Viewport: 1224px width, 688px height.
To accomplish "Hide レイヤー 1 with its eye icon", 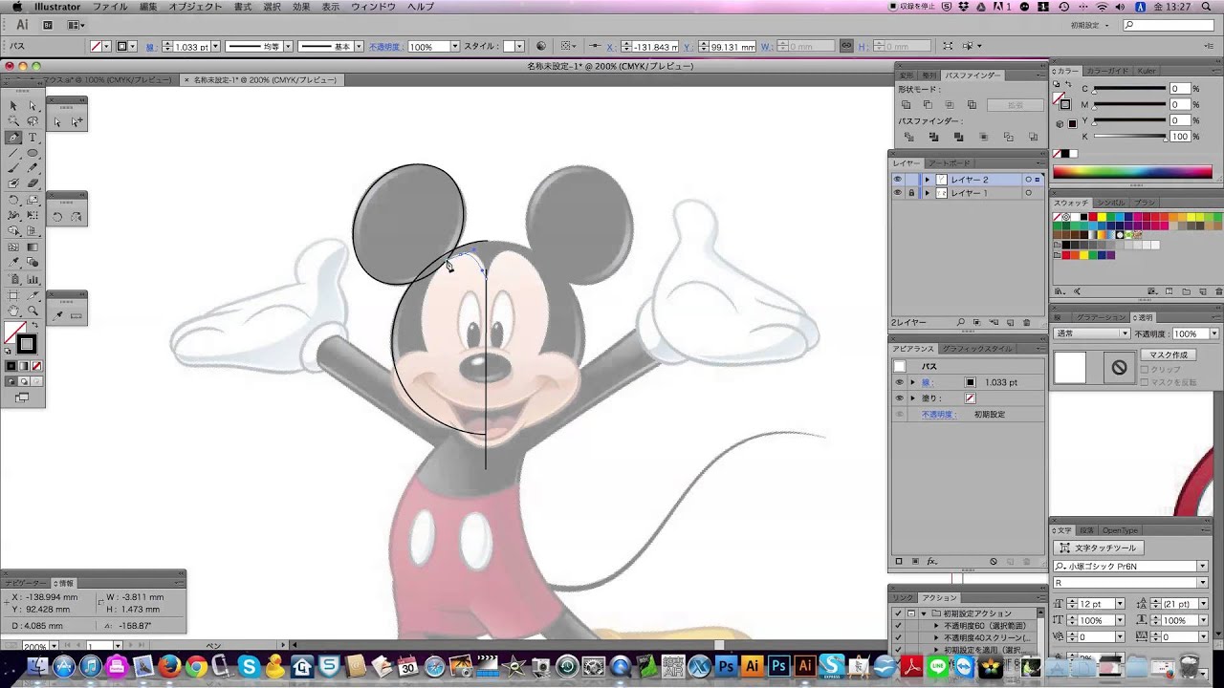I will [x=897, y=193].
